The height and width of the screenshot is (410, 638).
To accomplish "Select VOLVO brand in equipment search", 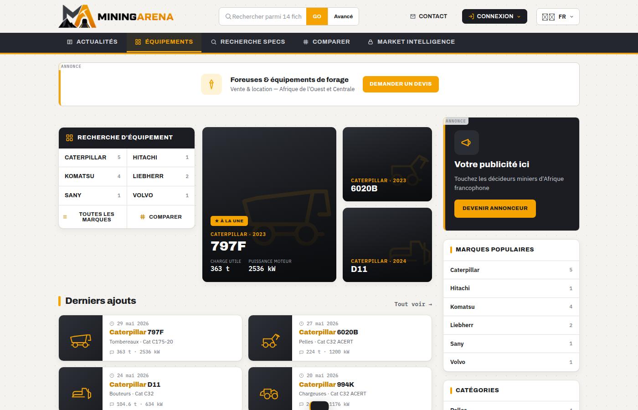I will 161,195.
